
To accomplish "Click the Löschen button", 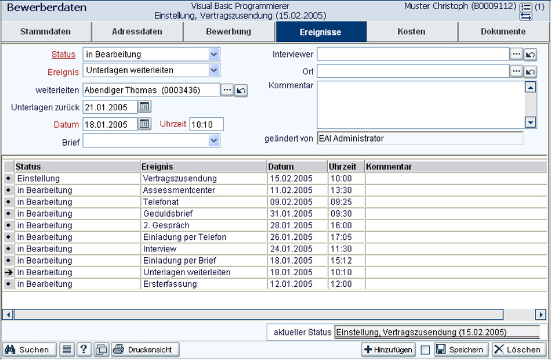I will coord(519,350).
